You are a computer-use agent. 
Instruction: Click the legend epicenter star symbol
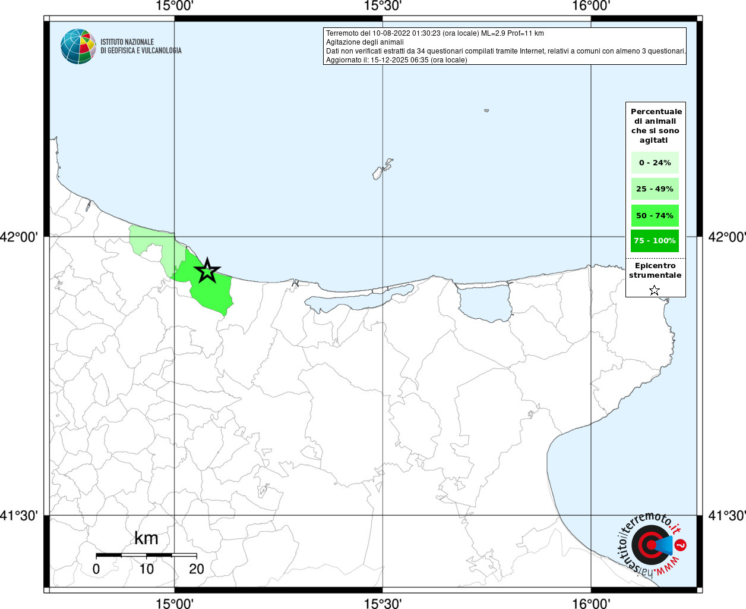[x=655, y=290]
